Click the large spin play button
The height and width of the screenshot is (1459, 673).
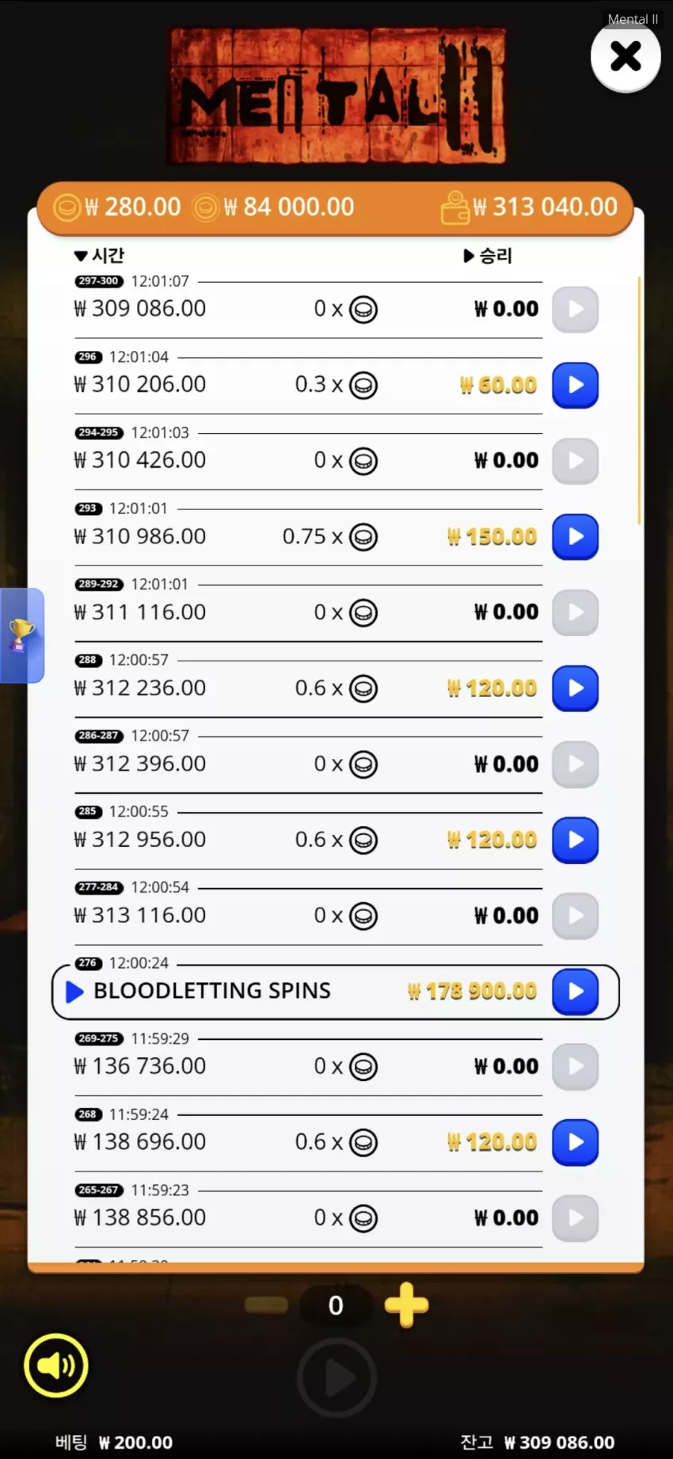click(x=336, y=1378)
